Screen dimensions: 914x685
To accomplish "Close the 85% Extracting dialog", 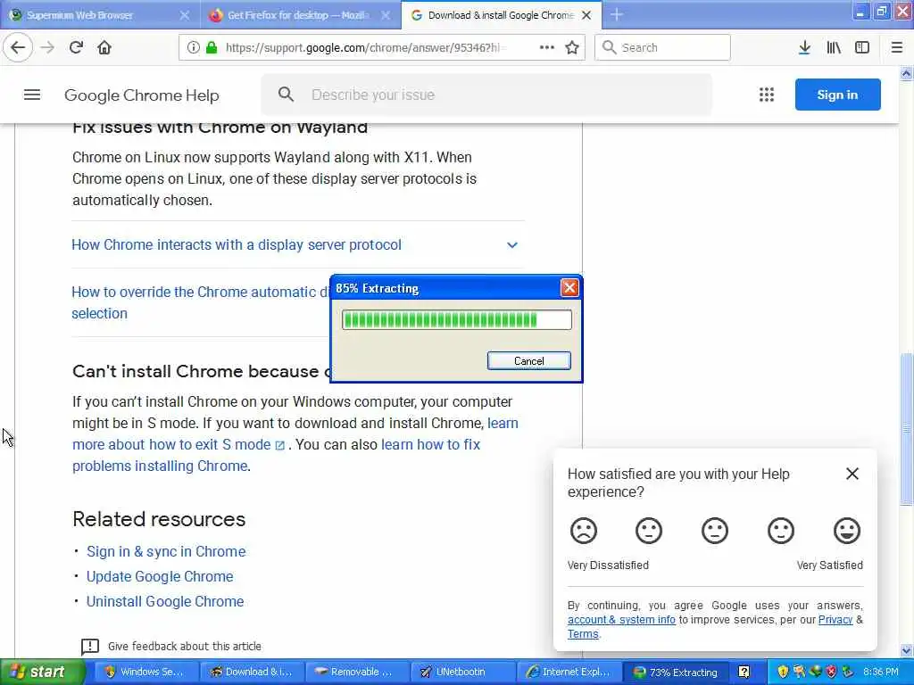I will point(569,288).
